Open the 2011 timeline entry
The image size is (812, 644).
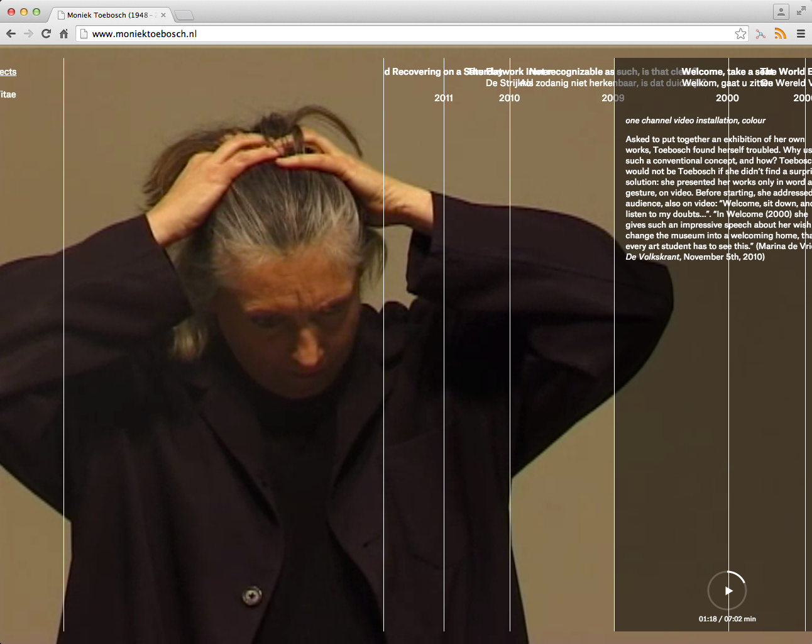pyautogui.click(x=444, y=98)
